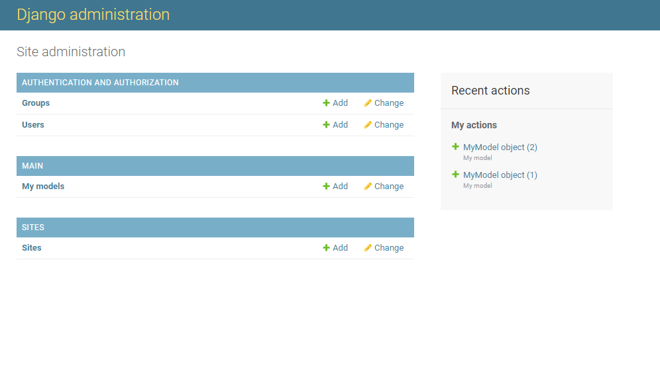The height and width of the screenshot is (373, 660).
Task: Click the green plus icon for Sites
Action: coord(326,248)
